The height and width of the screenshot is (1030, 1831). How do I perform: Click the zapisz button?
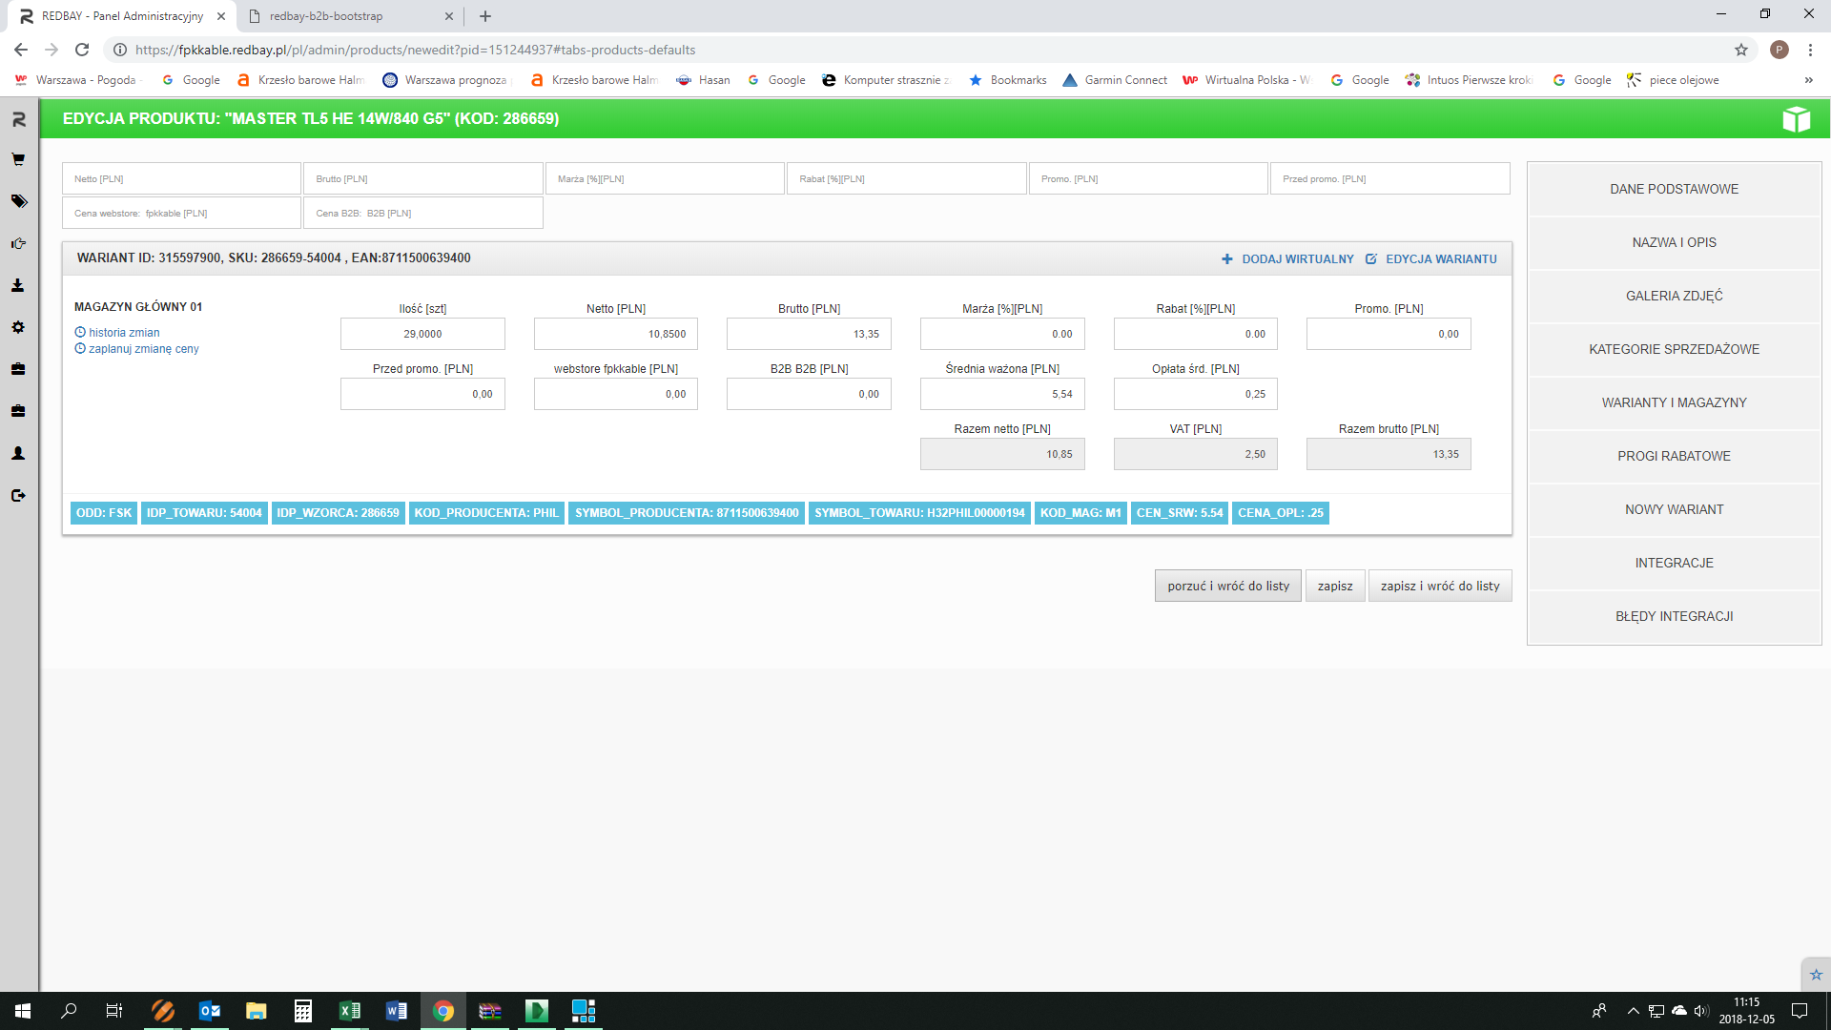[1334, 586]
